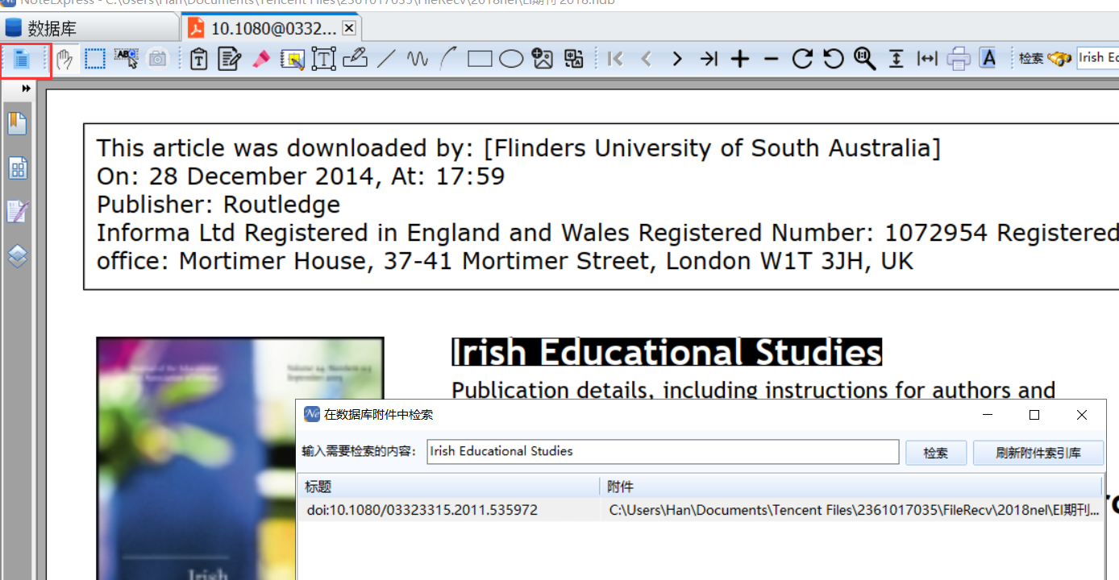Go to the previous page
Viewport: 1119px width, 580px height.
(x=647, y=59)
